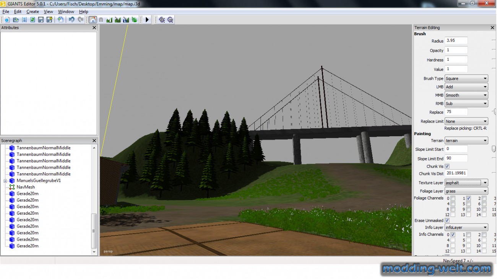497x279 pixels.
Task: Click the Redo arrow icon
Action: click(x=80, y=20)
